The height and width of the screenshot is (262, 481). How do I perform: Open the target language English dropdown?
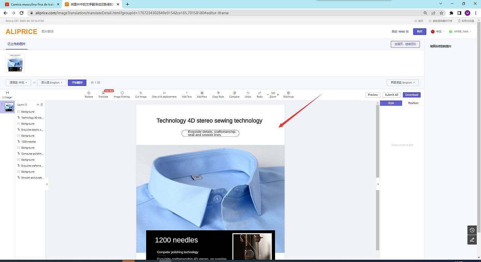[52, 83]
